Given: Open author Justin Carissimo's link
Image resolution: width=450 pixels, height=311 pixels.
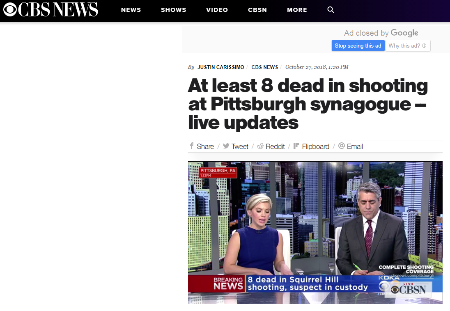Looking at the screenshot, I should [220, 67].
